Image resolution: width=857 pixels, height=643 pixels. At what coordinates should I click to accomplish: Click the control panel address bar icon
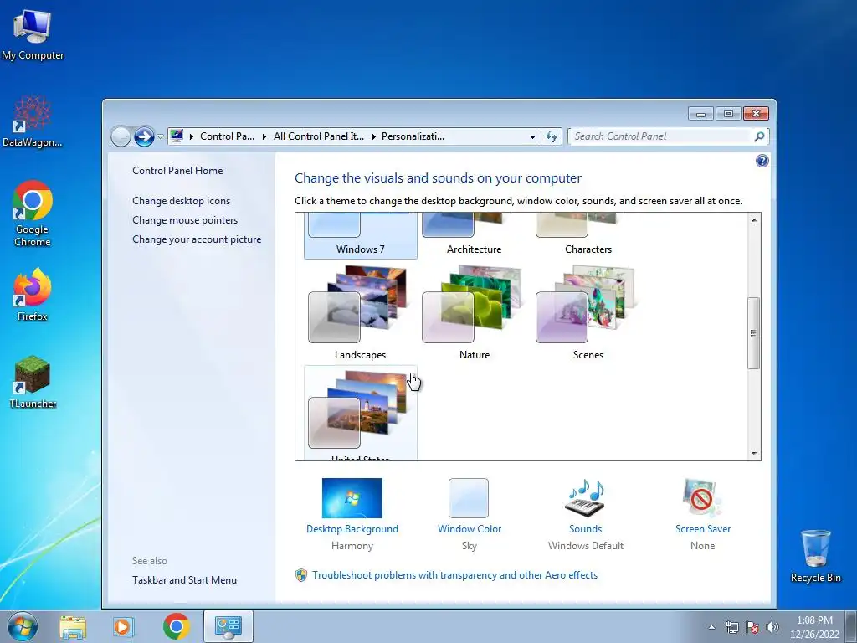177,136
